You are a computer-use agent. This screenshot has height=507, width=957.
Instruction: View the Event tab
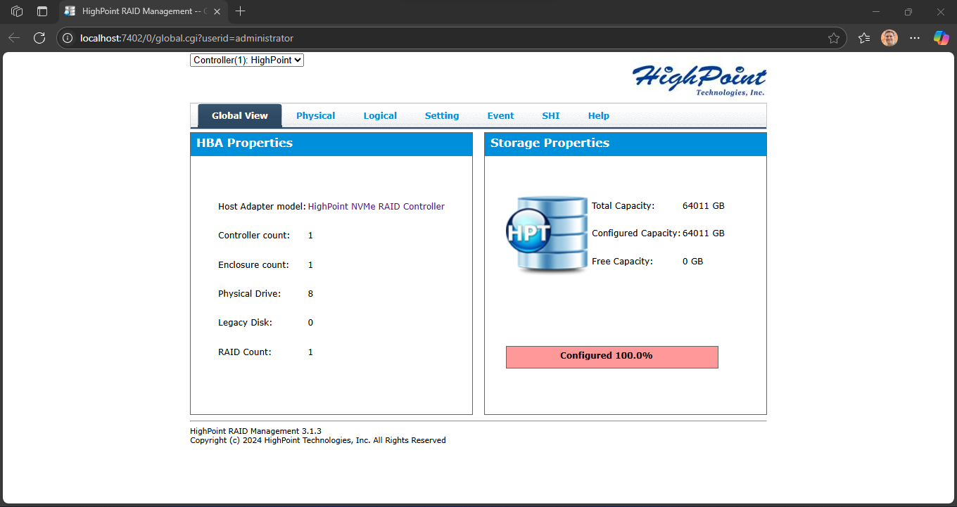[500, 115]
